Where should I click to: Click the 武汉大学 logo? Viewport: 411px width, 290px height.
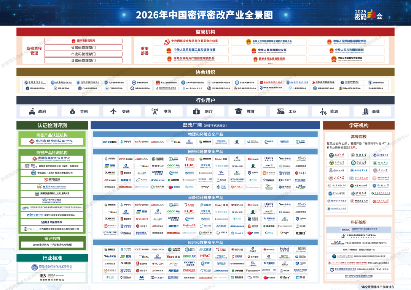[x=337, y=155]
